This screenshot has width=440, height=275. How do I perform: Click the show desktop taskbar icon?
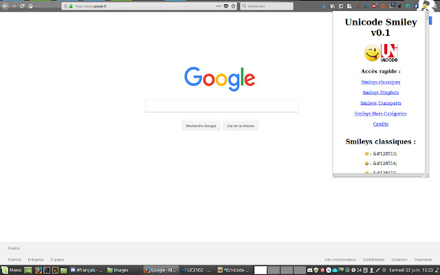tap(28, 270)
